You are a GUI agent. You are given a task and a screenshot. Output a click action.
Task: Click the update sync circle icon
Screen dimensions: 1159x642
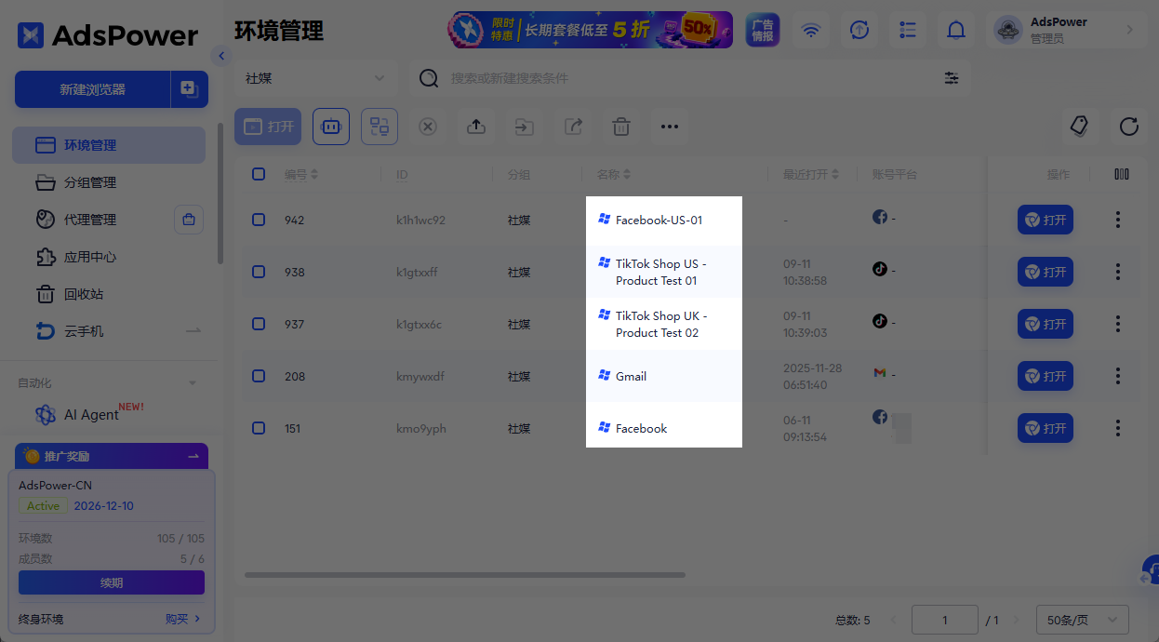(859, 30)
